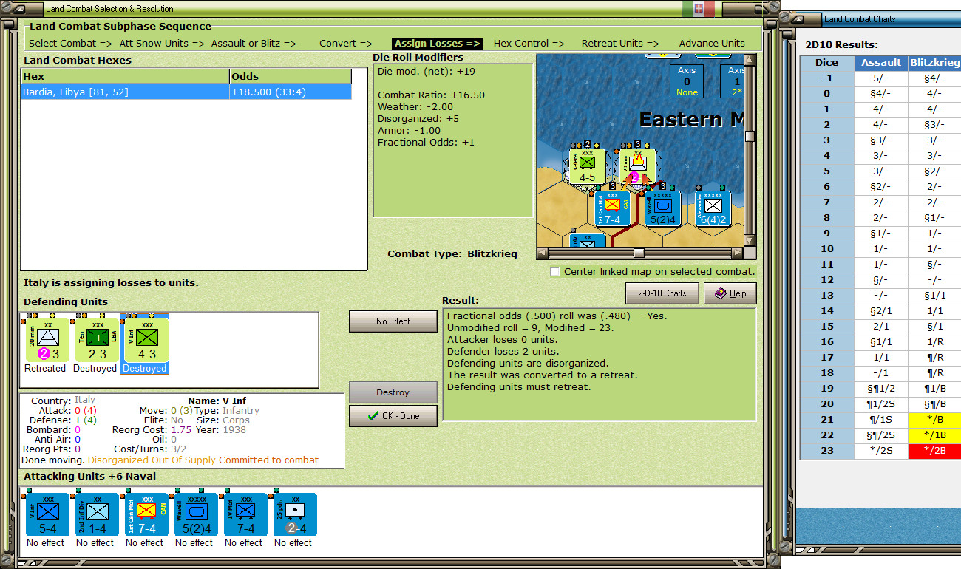Enable Center linked map on selected combat
The image size is (961, 569).
tap(555, 272)
